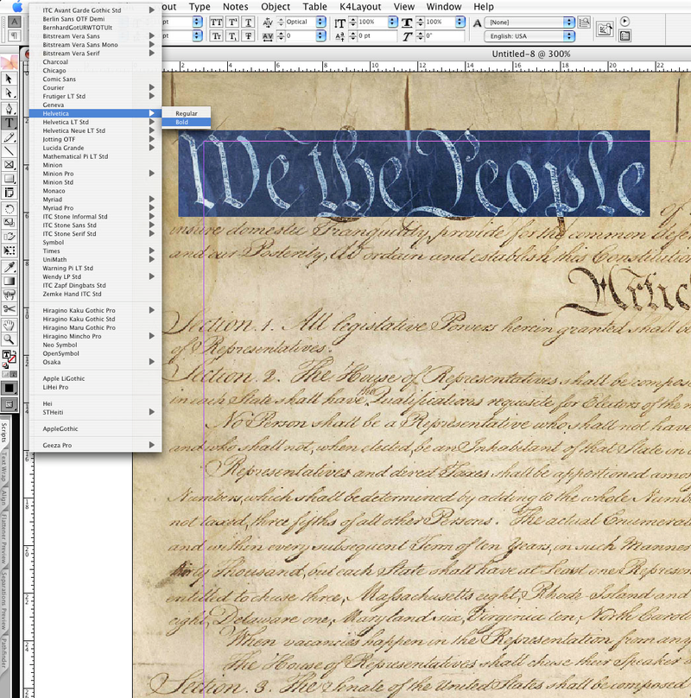Viewport: 691px width, 698px height.
Task: Open the control palette flyout menu arrow
Action: pos(624,21)
